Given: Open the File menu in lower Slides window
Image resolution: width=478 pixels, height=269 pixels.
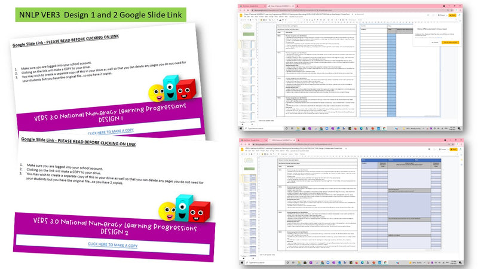Looking at the screenshot, I should (246, 151).
